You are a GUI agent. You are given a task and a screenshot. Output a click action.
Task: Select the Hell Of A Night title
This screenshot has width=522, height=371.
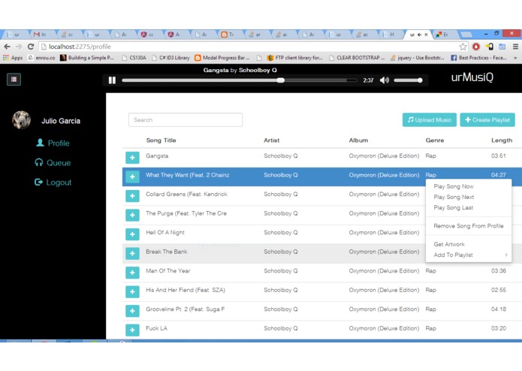point(165,232)
